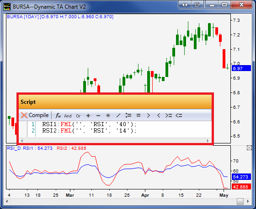Open the fx function inserter icon
This screenshot has height=209, width=256.
58,116
